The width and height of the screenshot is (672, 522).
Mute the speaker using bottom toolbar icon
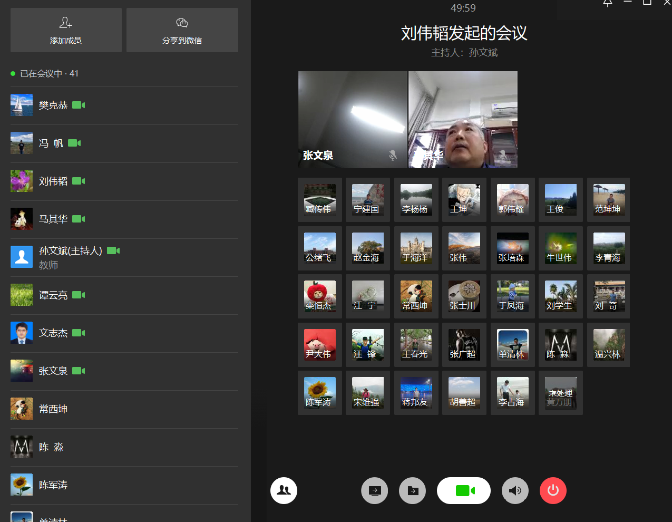[515, 491]
